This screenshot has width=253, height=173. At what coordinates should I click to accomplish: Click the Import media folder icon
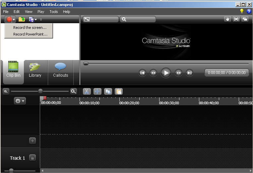(22, 19)
